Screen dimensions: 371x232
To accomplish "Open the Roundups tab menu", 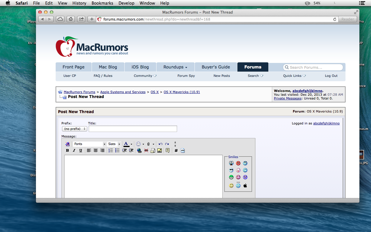I will pos(175,67).
